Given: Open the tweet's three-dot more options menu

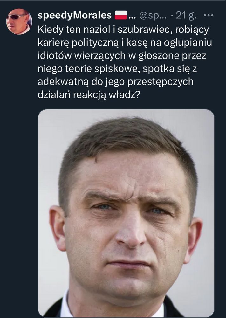Looking at the screenshot, I should [x=208, y=15].
